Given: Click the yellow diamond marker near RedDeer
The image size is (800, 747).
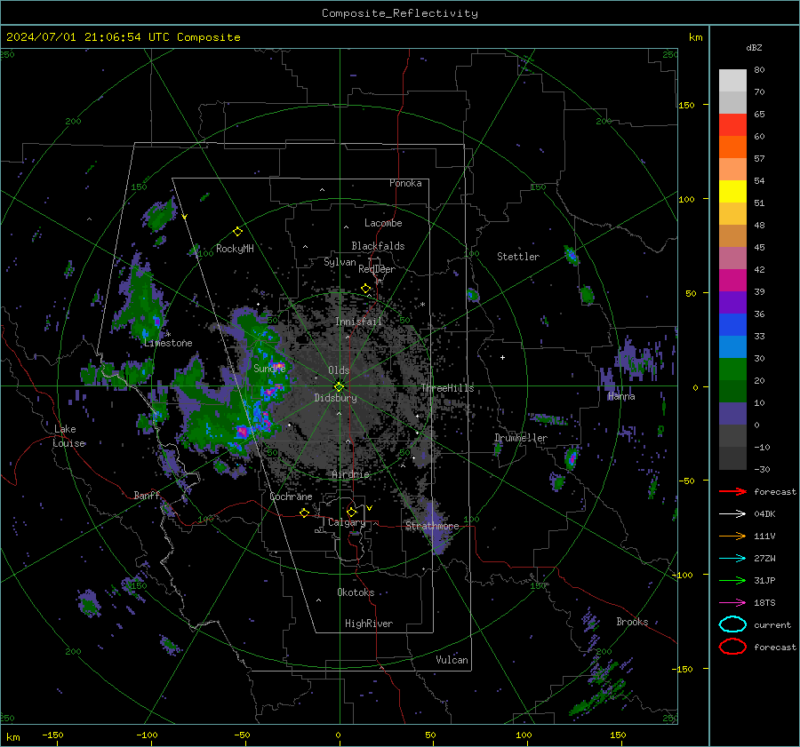Looking at the screenshot, I should click(365, 289).
